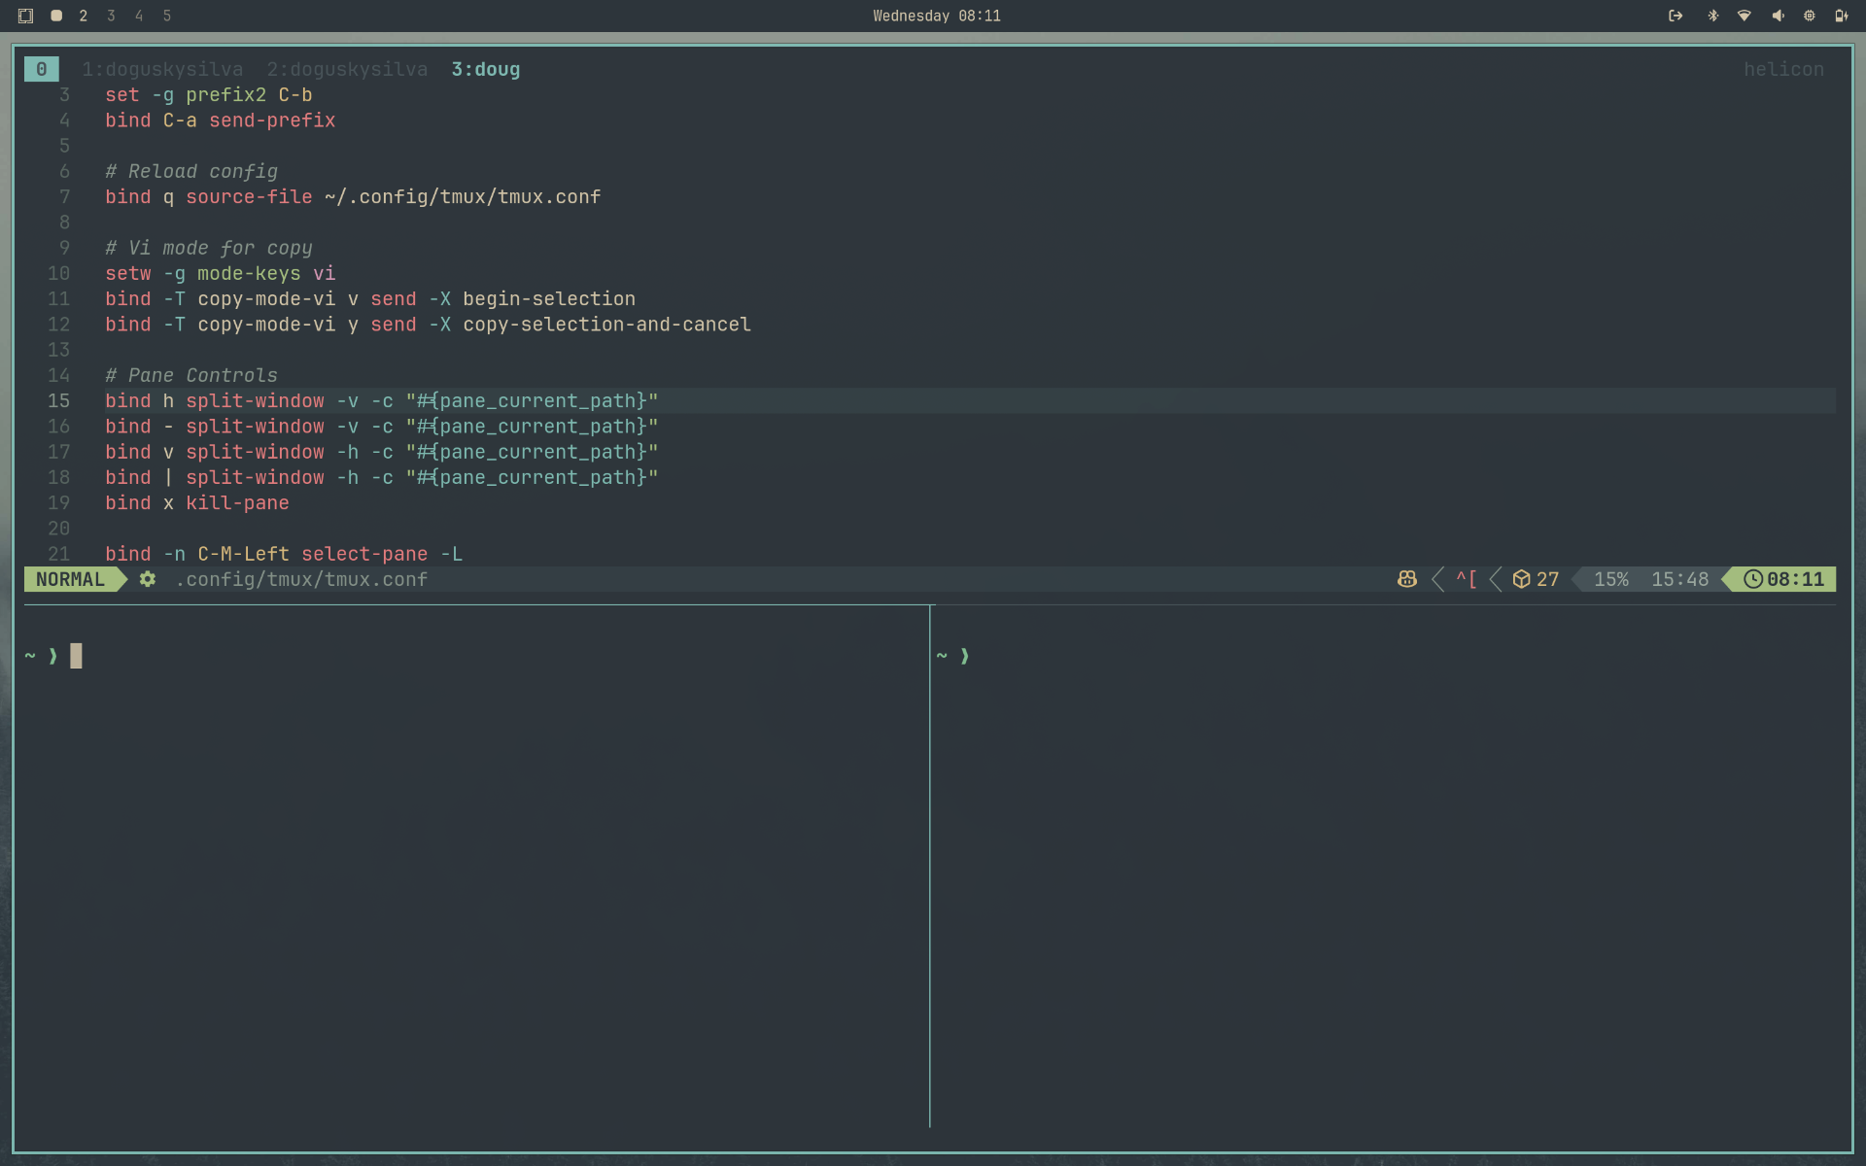Select tmux window 3:doug
Image resolution: width=1866 pixels, height=1166 pixels.
pos(485,69)
